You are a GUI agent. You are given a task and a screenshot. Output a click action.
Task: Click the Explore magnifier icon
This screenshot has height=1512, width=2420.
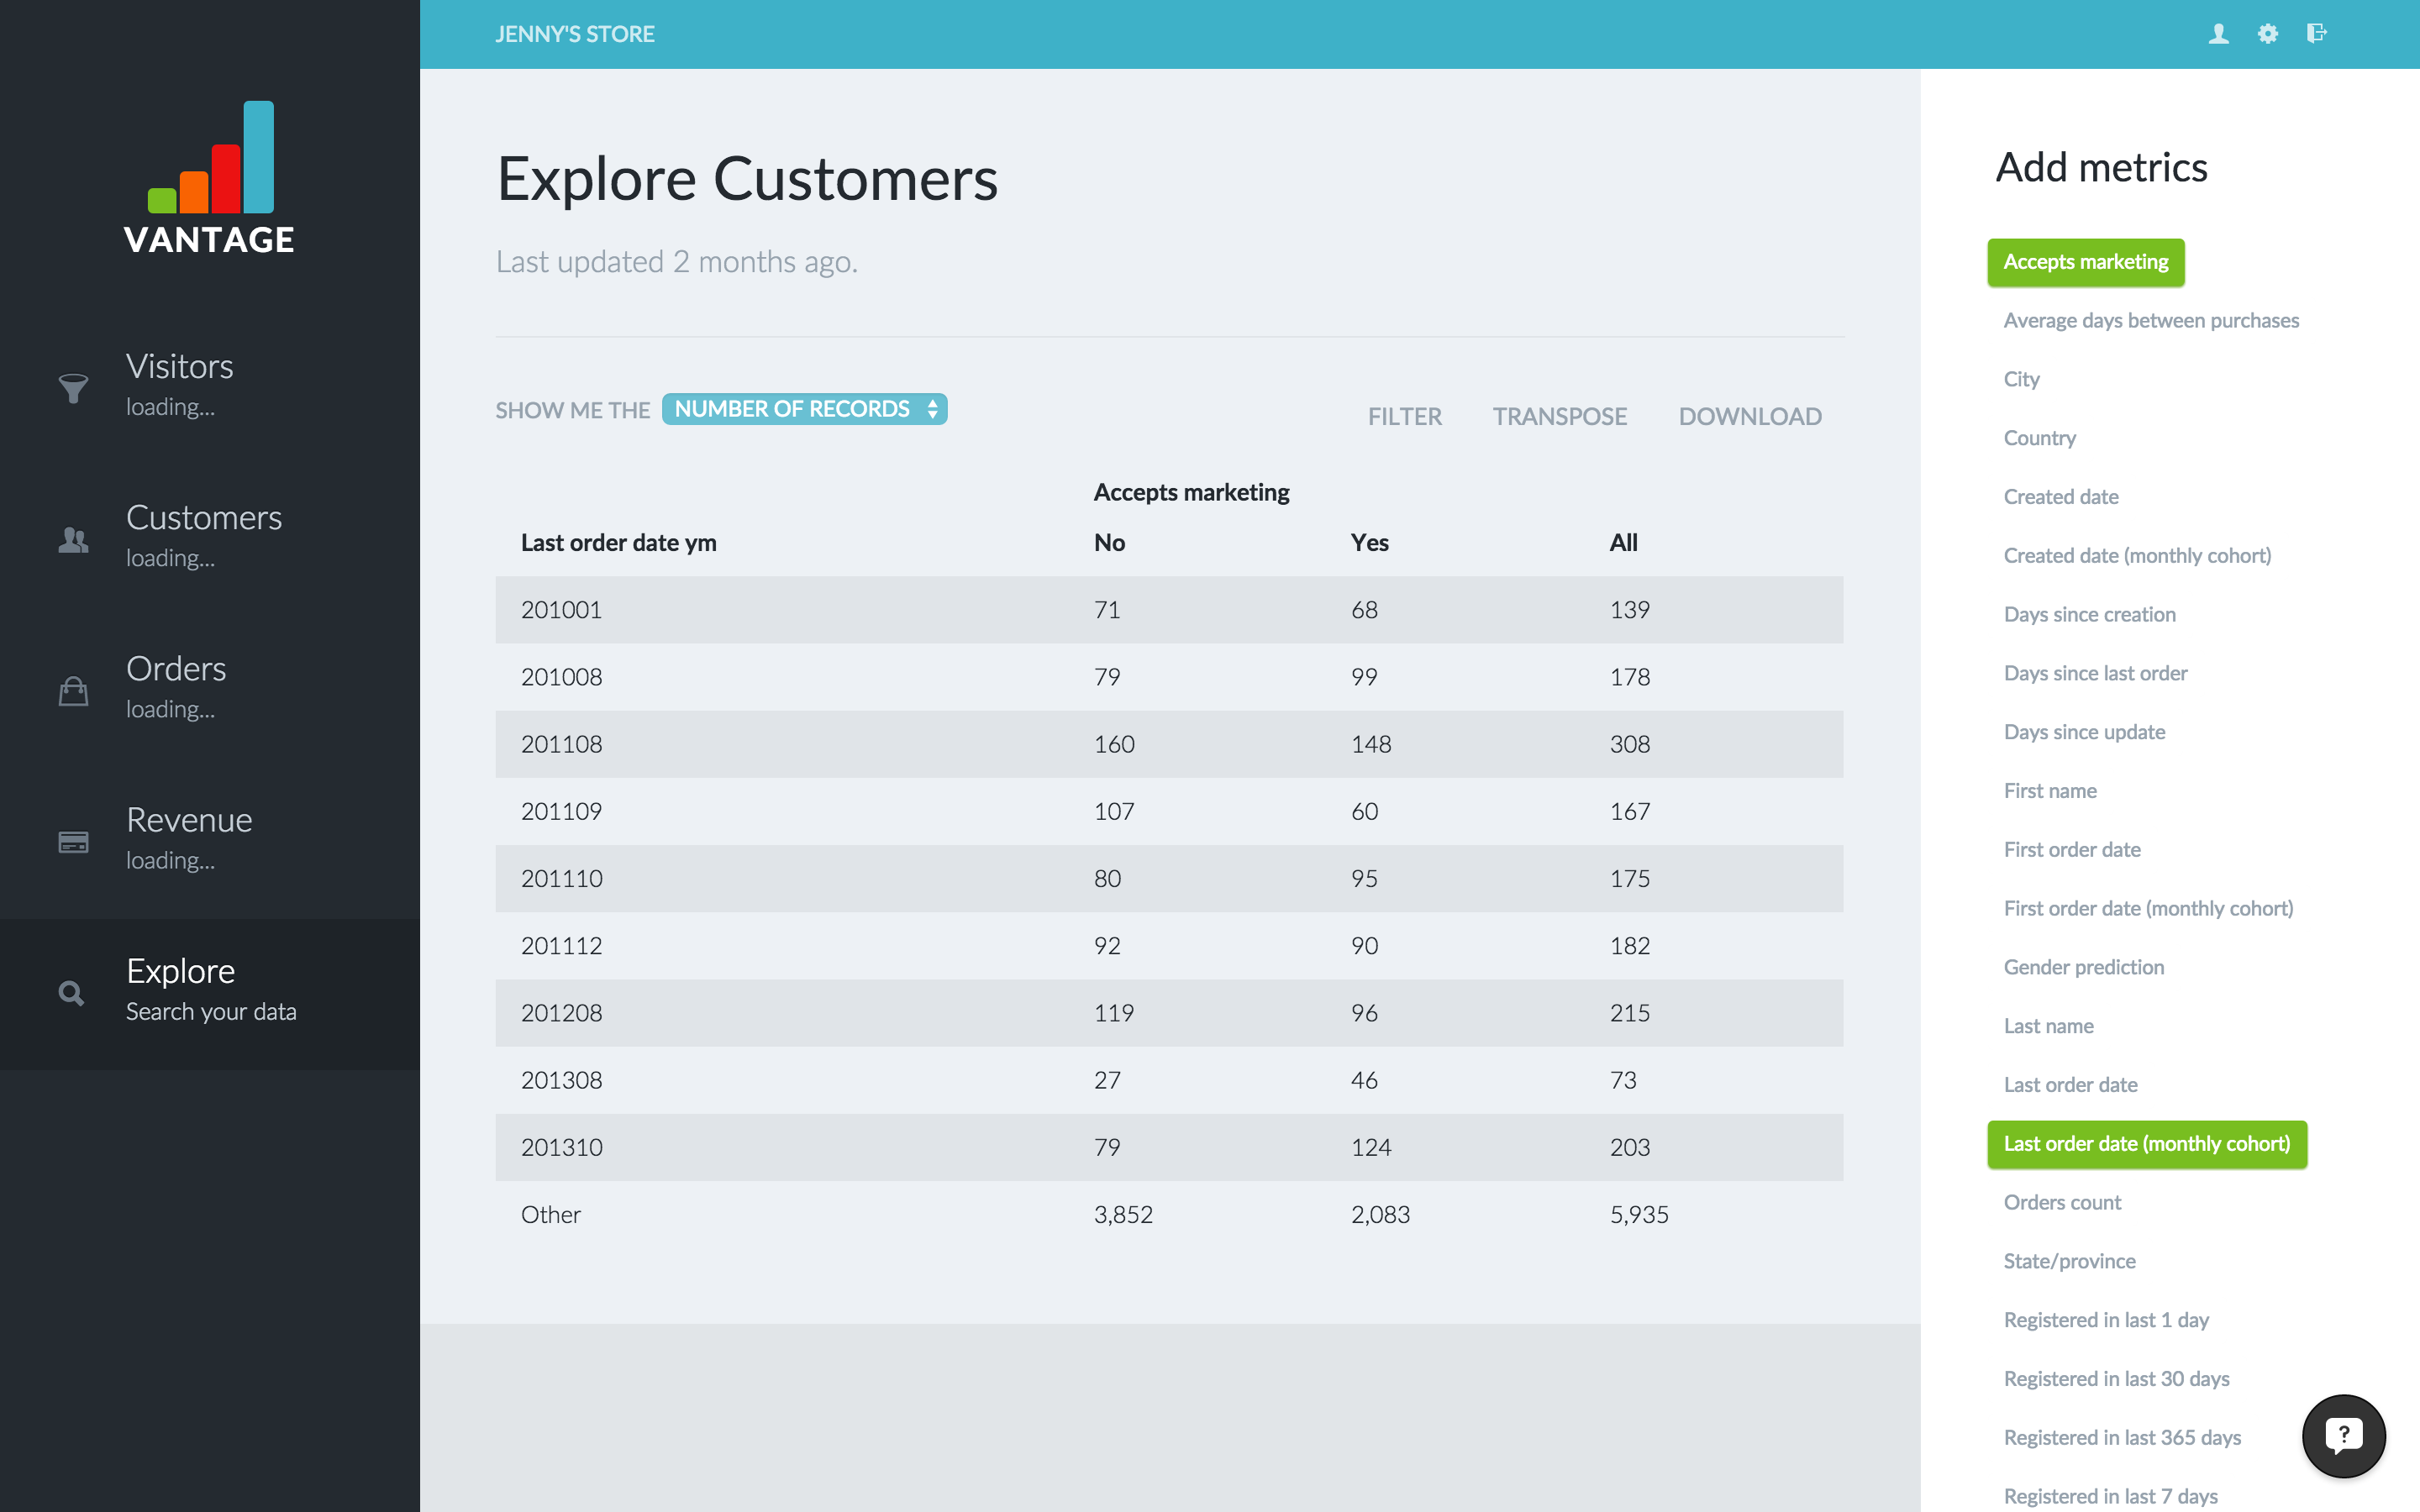(x=71, y=993)
